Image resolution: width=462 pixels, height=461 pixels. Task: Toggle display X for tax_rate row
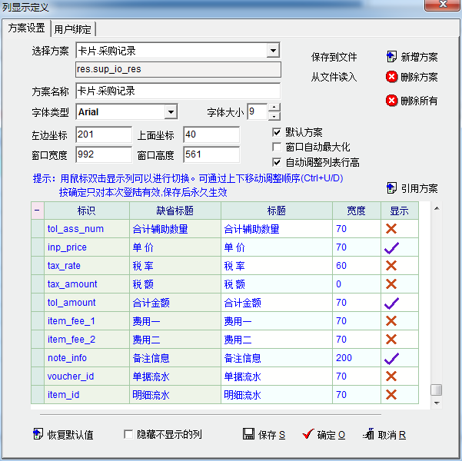391,266
